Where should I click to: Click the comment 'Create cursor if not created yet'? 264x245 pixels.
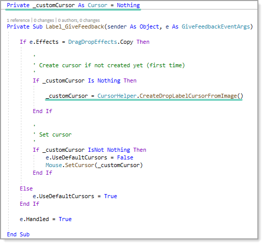click(91, 65)
